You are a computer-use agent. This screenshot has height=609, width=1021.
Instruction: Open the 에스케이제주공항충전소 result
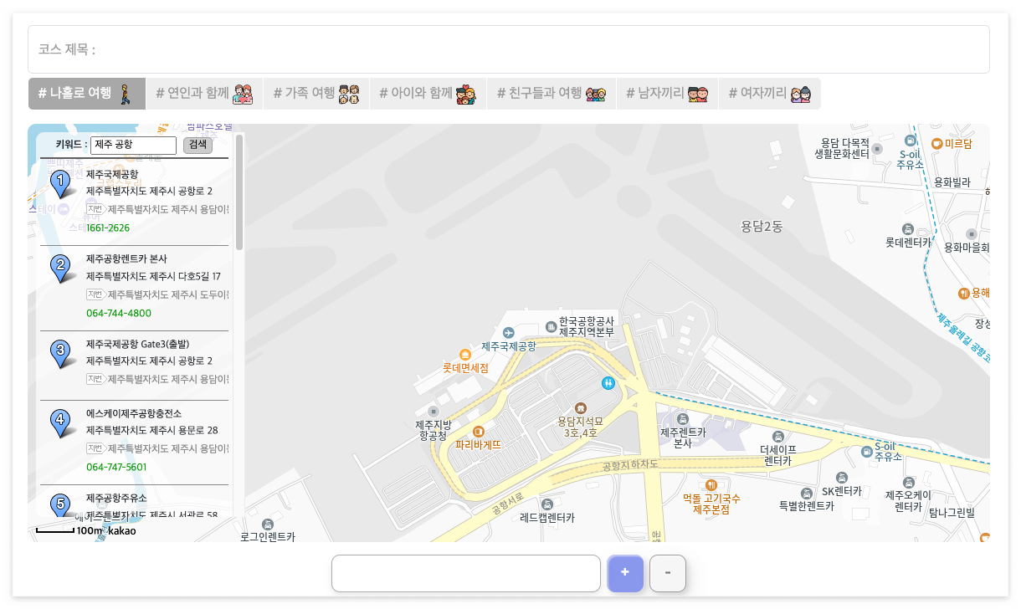coord(133,413)
